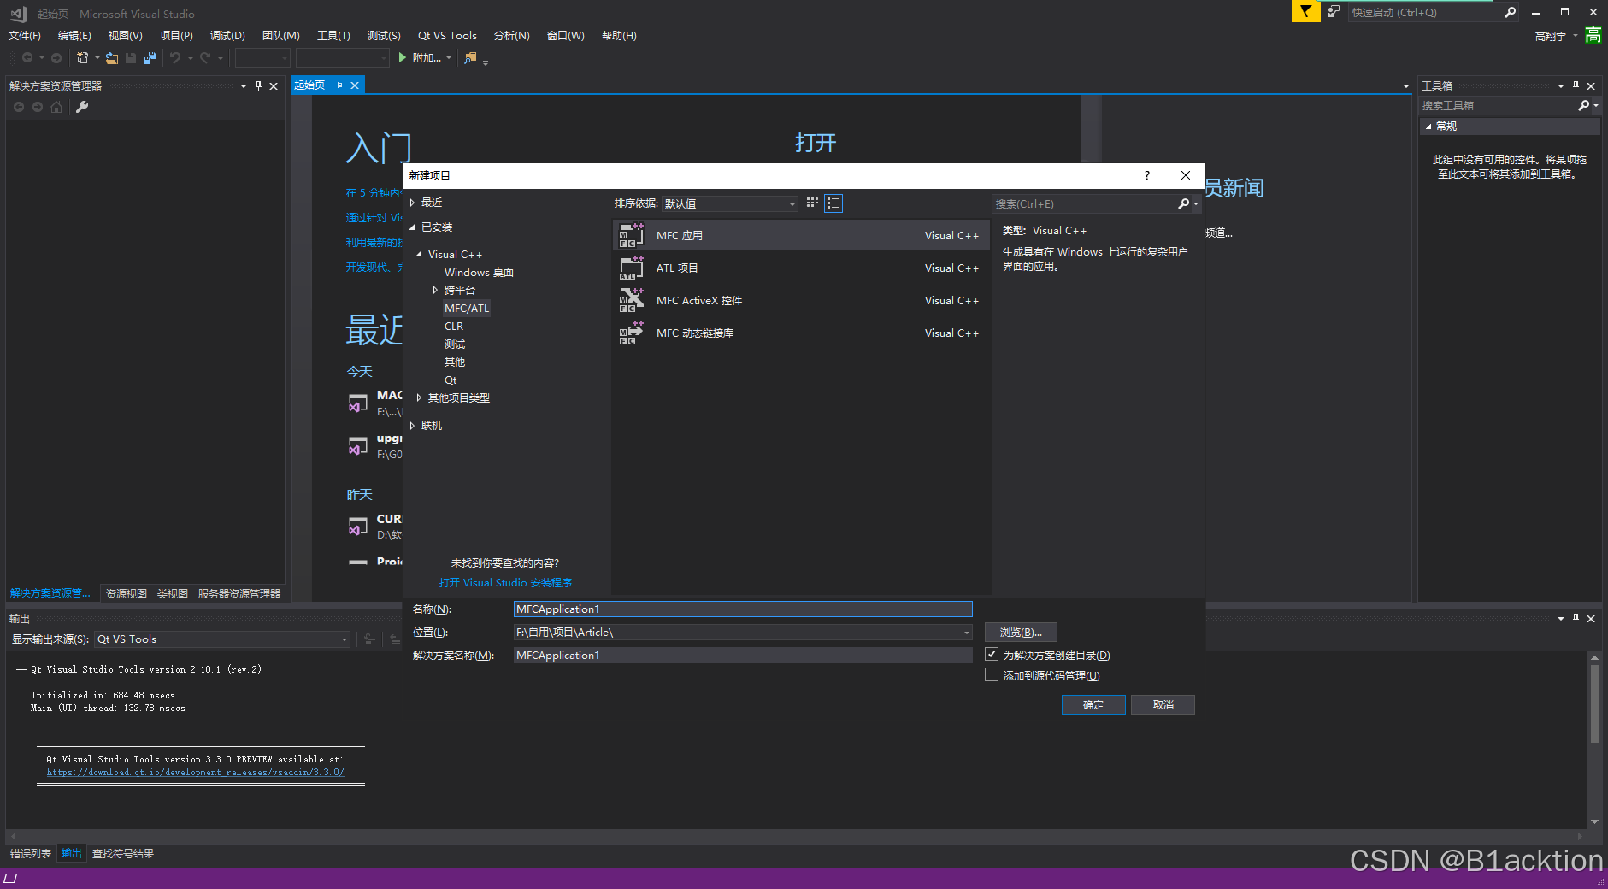Viewport: 1608px width, 889px height.
Task: Click the home icon in Solution Explorer
Action: click(x=56, y=107)
